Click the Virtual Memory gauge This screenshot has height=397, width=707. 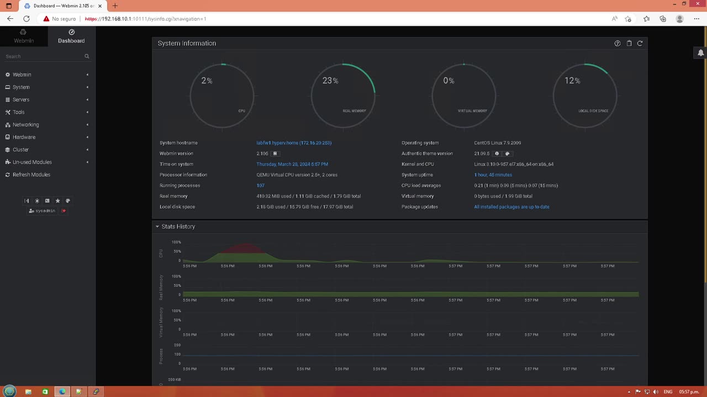pos(464,95)
